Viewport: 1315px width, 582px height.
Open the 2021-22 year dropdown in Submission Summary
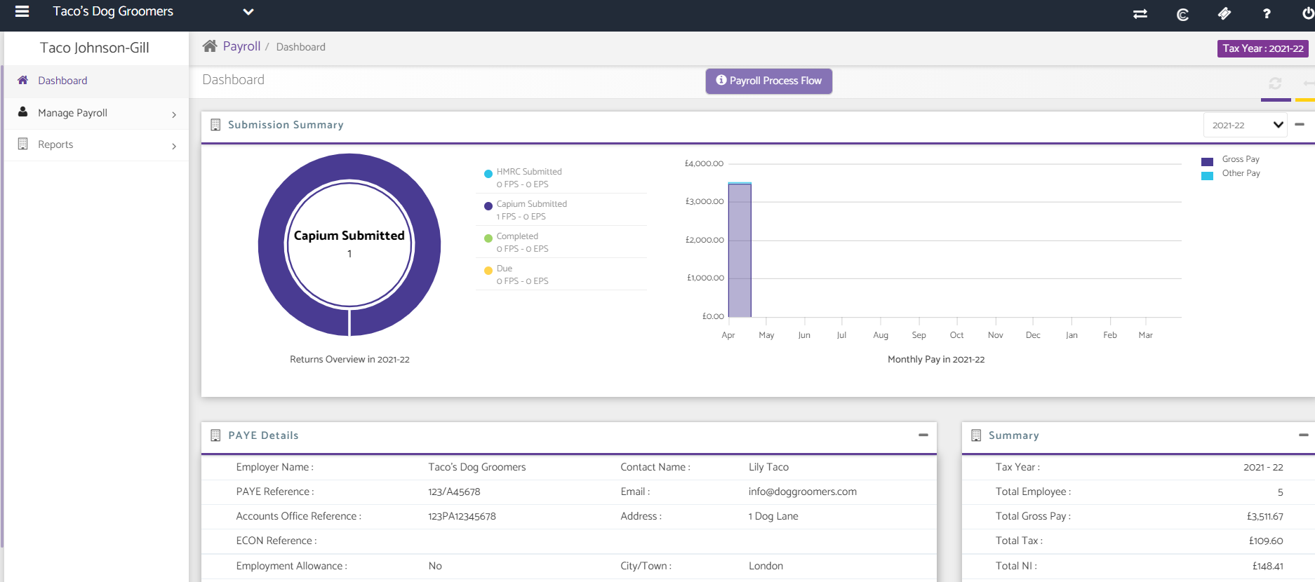click(1246, 125)
